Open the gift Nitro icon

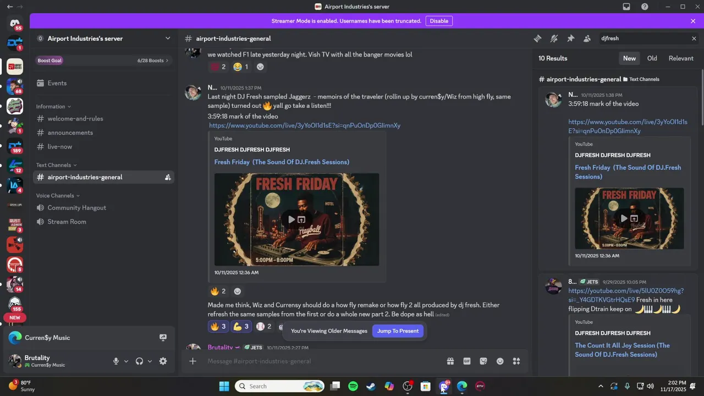coord(450,361)
